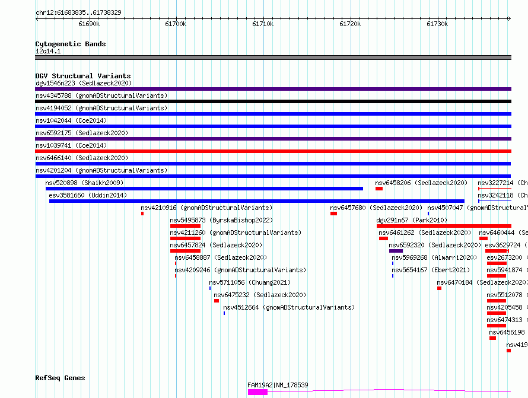528x398 pixels.
Task: Click the 61710k ruler position
Action: click(263, 24)
